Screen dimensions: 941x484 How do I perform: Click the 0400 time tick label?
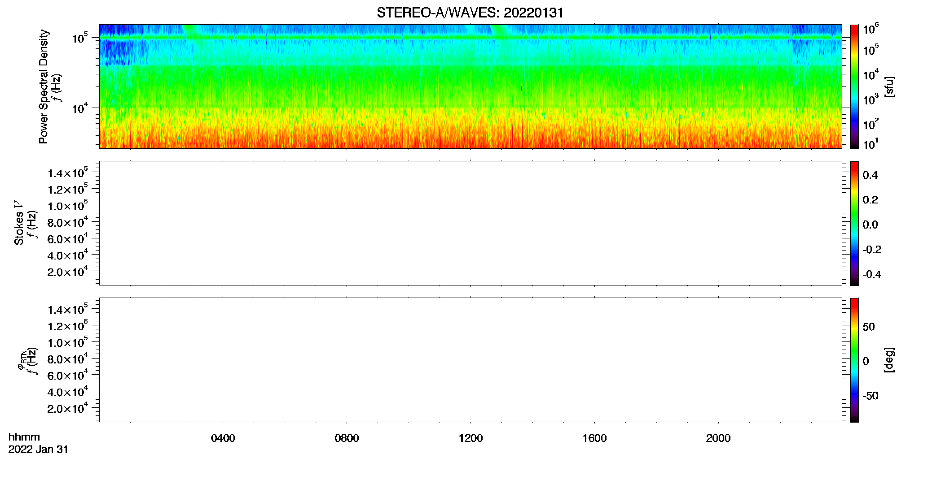pyautogui.click(x=223, y=438)
